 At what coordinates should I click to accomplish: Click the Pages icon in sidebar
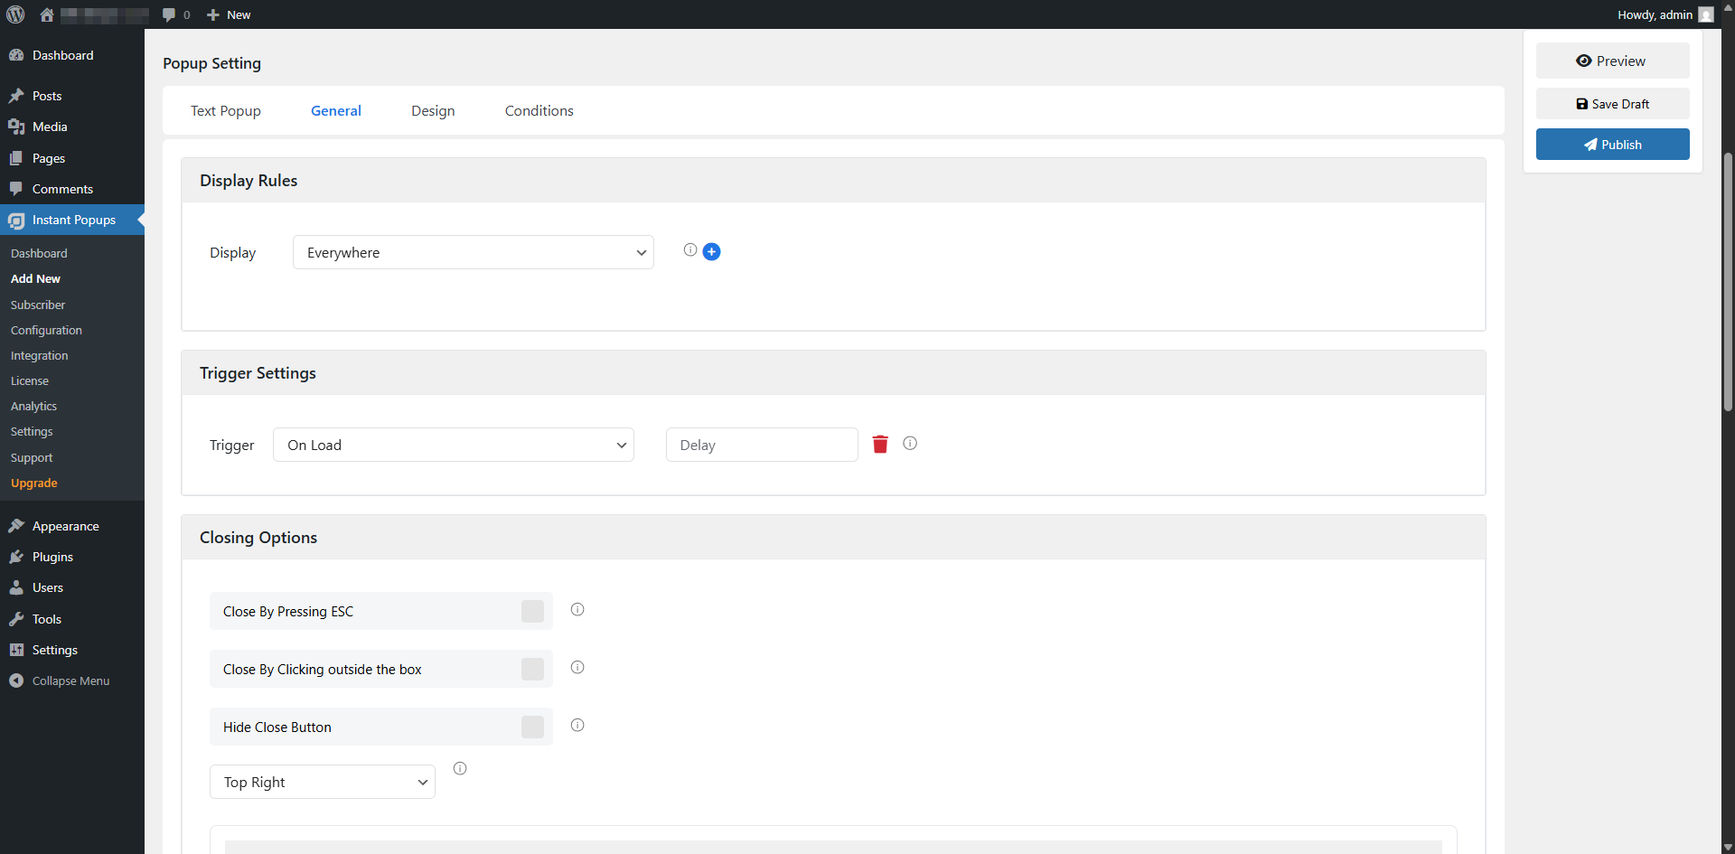click(16, 158)
